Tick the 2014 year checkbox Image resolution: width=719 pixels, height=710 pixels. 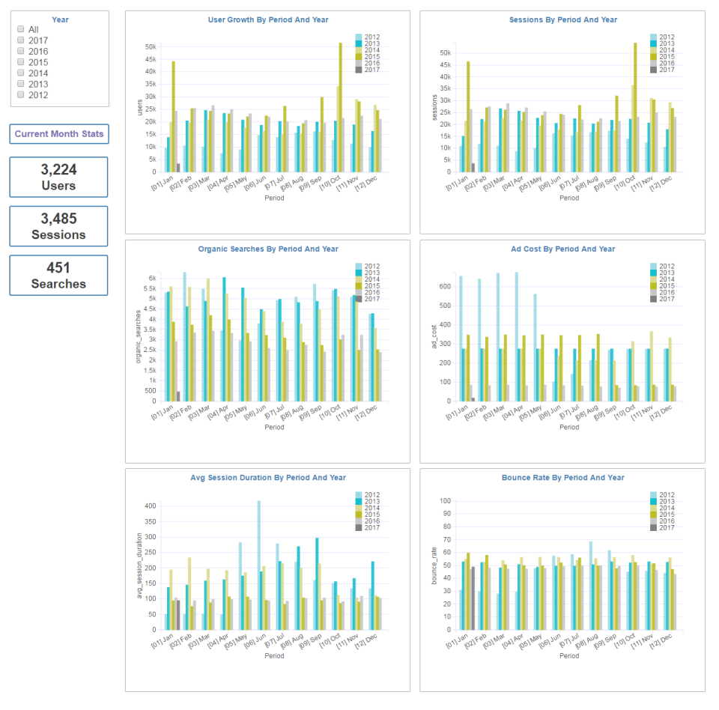click(21, 73)
